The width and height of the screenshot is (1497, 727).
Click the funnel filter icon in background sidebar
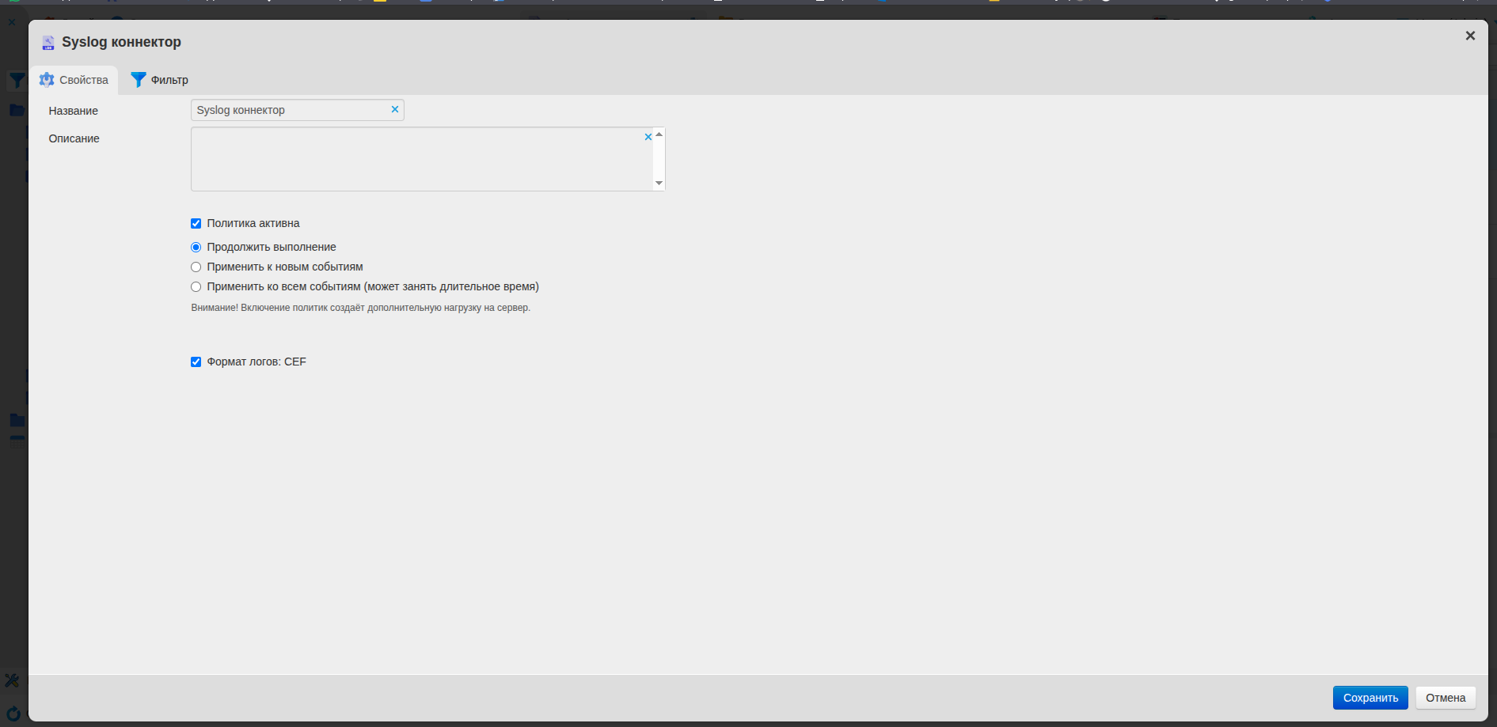click(x=17, y=80)
